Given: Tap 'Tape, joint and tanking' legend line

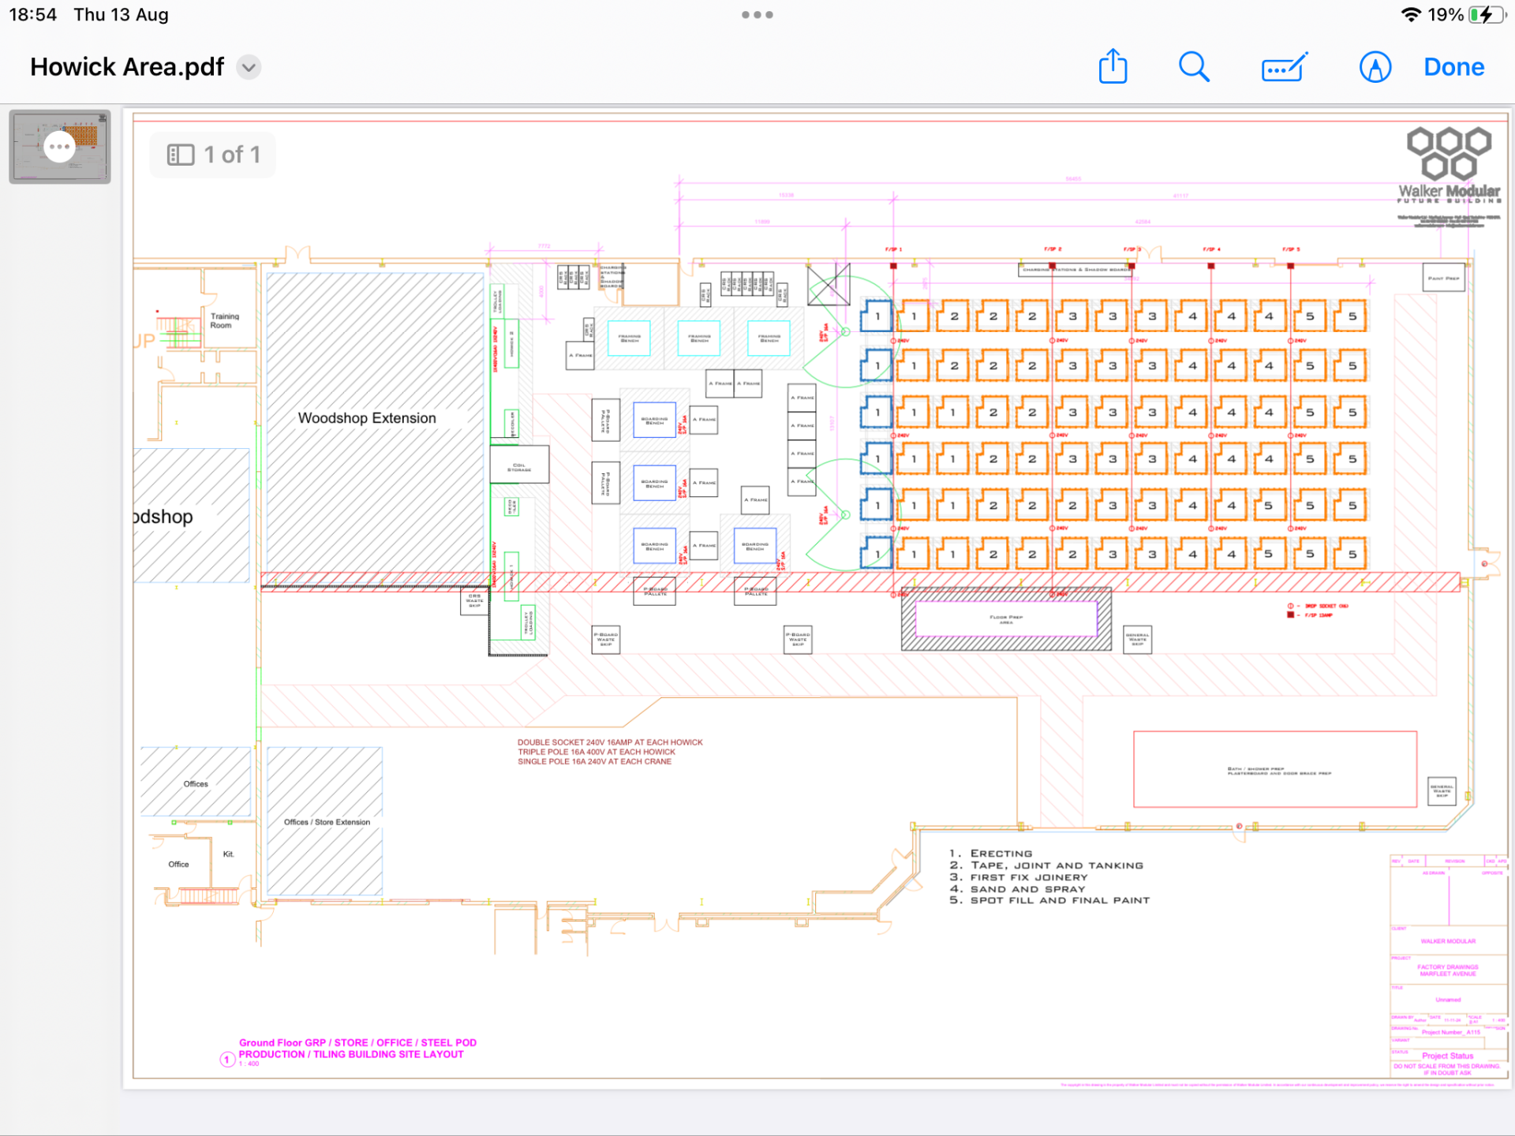Looking at the screenshot, I should (1046, 865).
